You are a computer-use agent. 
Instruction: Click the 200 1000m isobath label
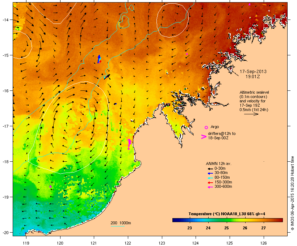pyautogui.click(x=121, y=223)
